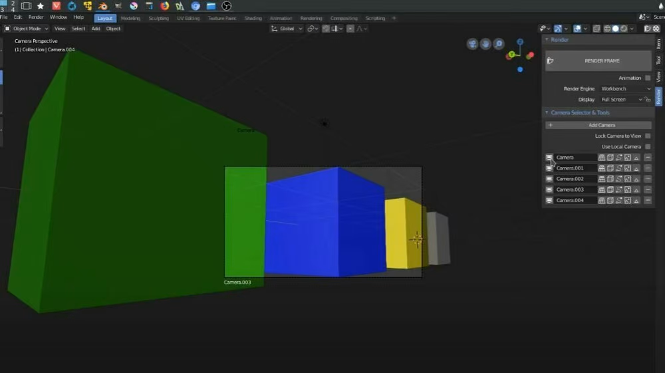Open the Object Mode dropdown
This screenshot has width=665, height=373.
[27, 29]
